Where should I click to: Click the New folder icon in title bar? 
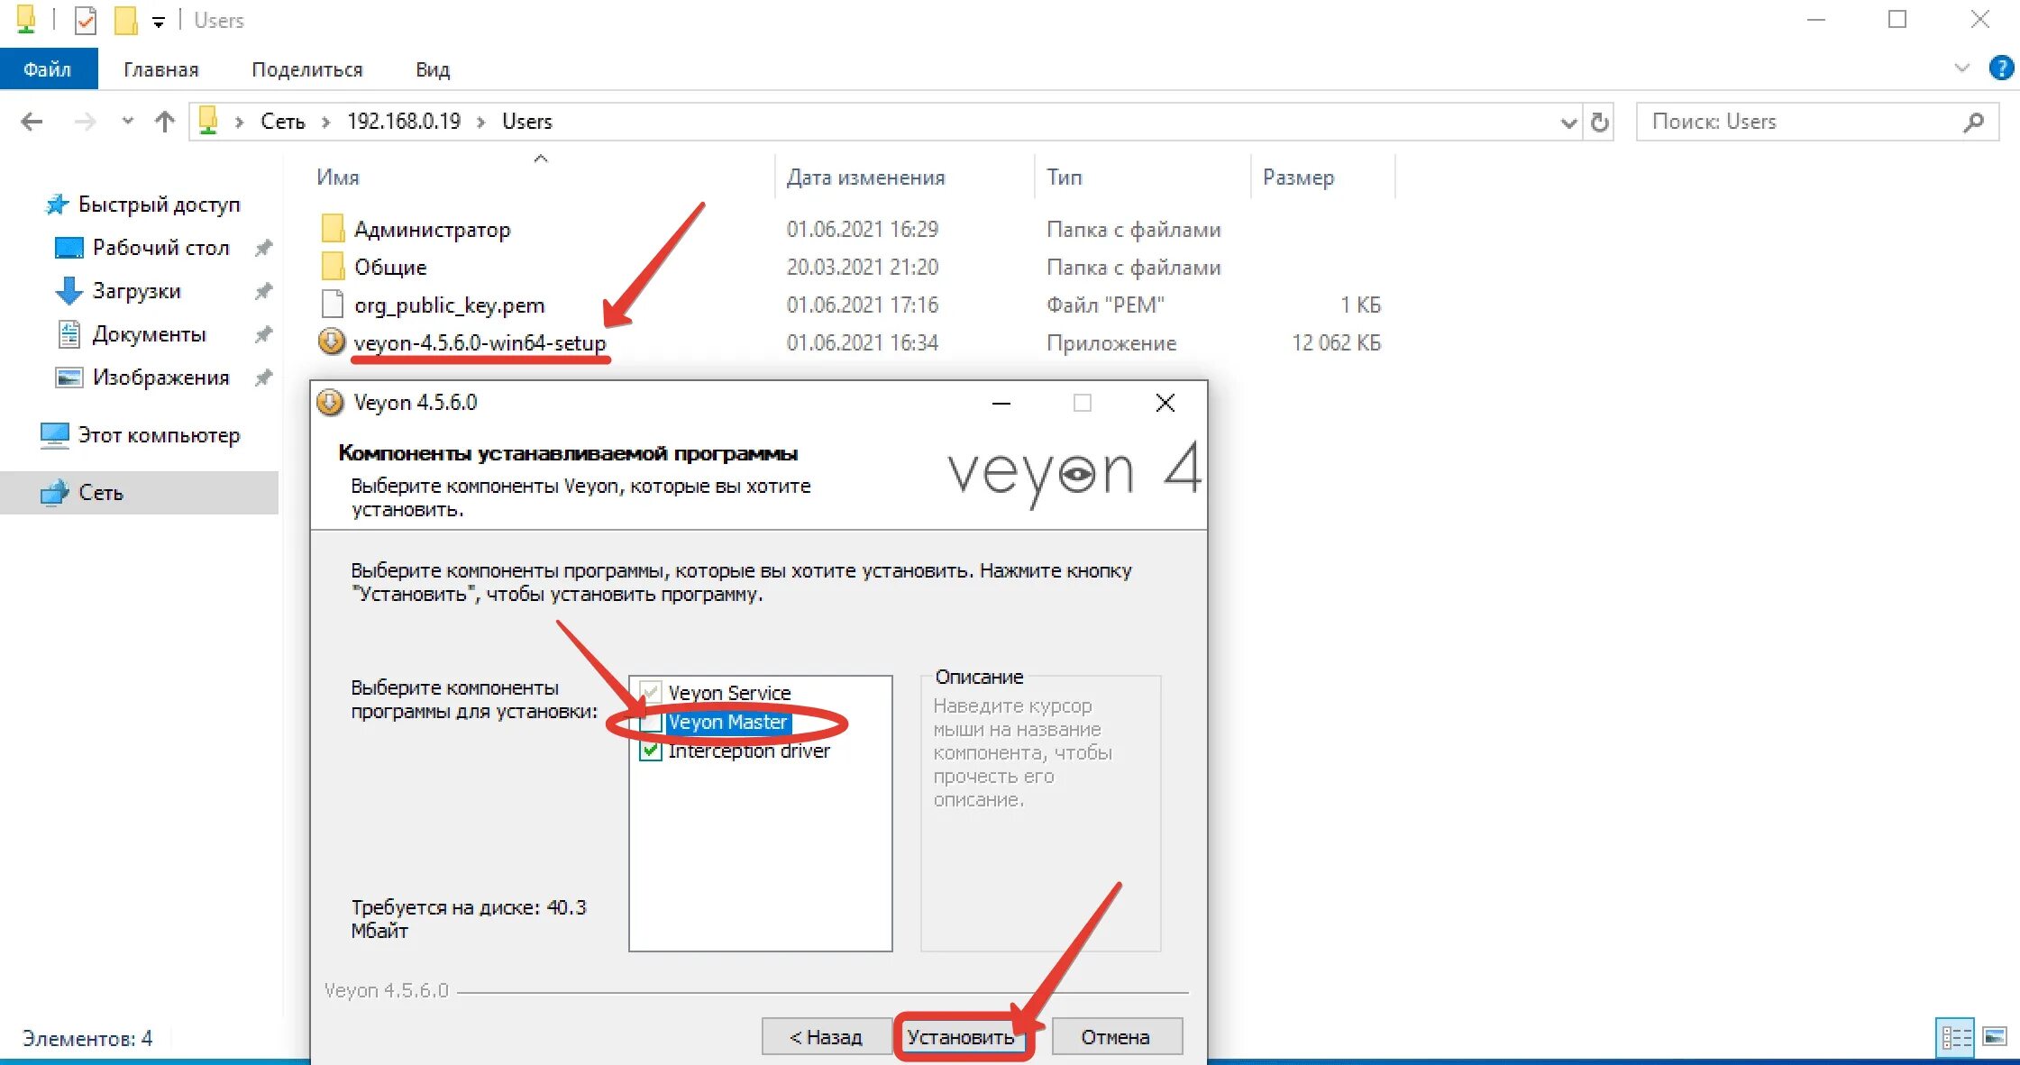point(125,20)
